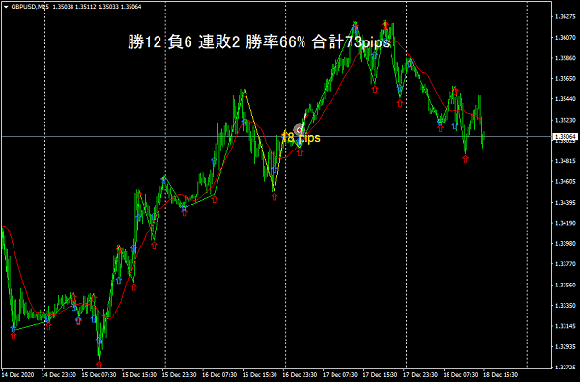Click price label 1.34190 on the axis

point(565,223)
